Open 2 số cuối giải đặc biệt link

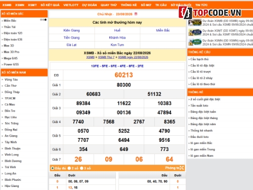[x=205, y=99]
